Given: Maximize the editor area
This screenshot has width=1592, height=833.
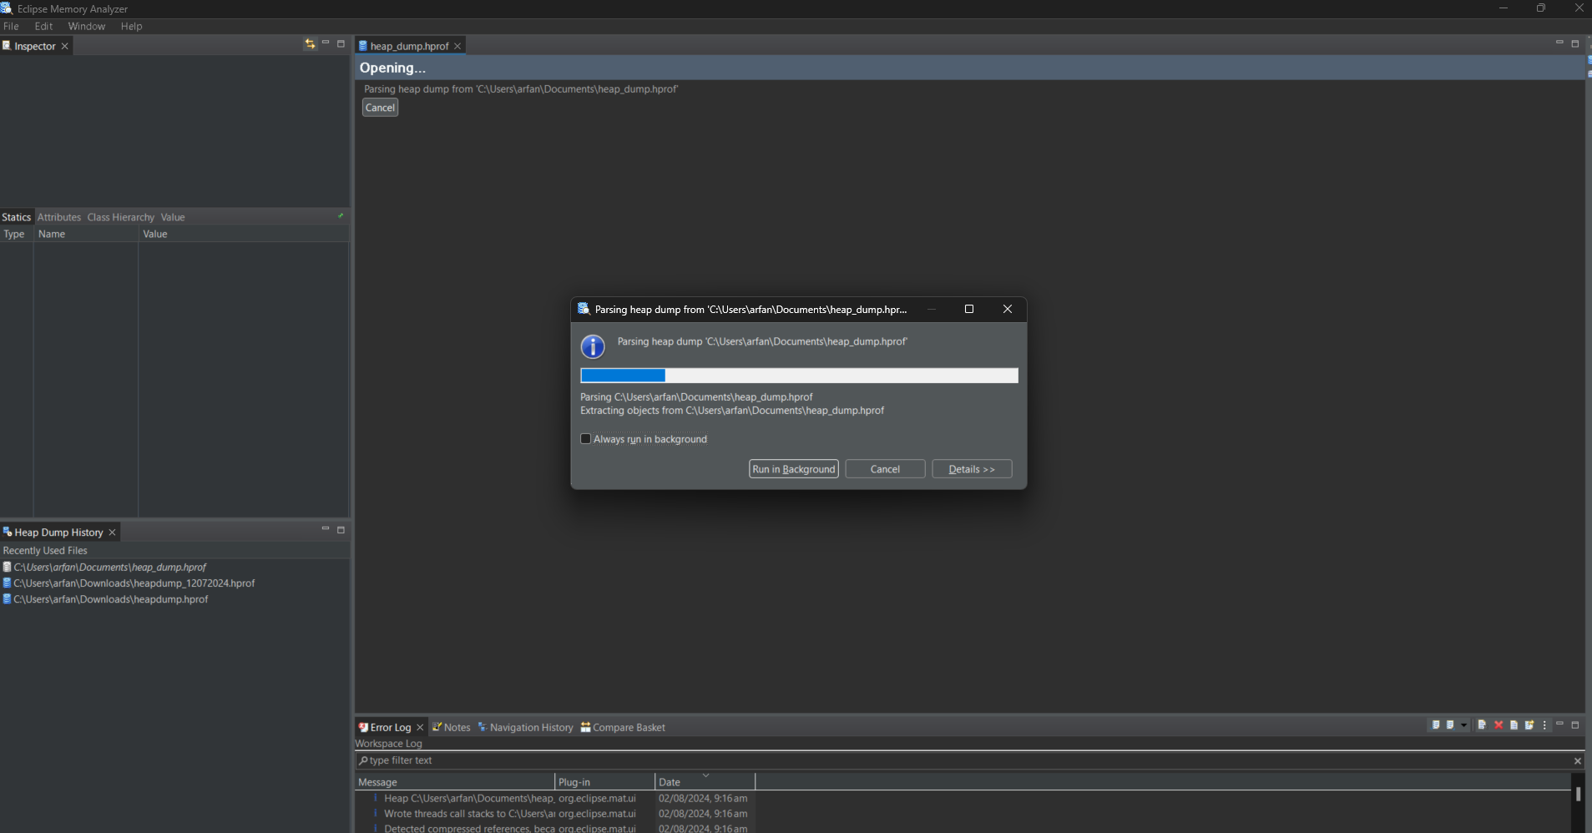Looking at the screenshot, I should pos(1575,43).
